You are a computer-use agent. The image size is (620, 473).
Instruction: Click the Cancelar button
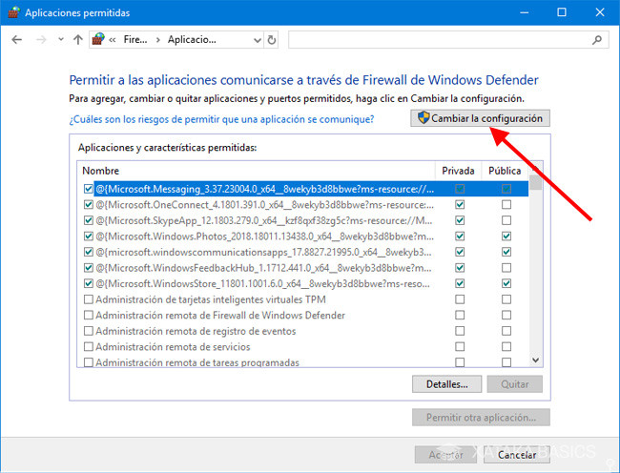(517, 455)
